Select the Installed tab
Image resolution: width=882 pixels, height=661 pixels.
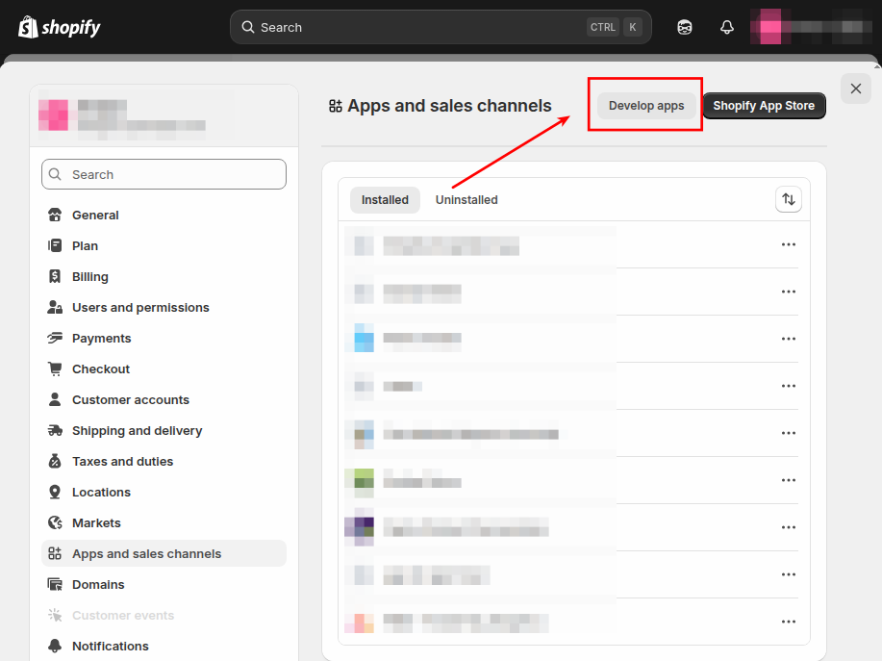tap(385, 200)
